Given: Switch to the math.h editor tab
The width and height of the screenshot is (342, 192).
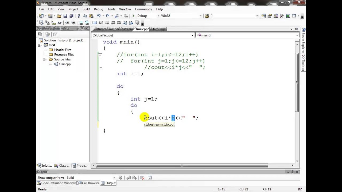Looking at the screenshot, I should point(114,29).
